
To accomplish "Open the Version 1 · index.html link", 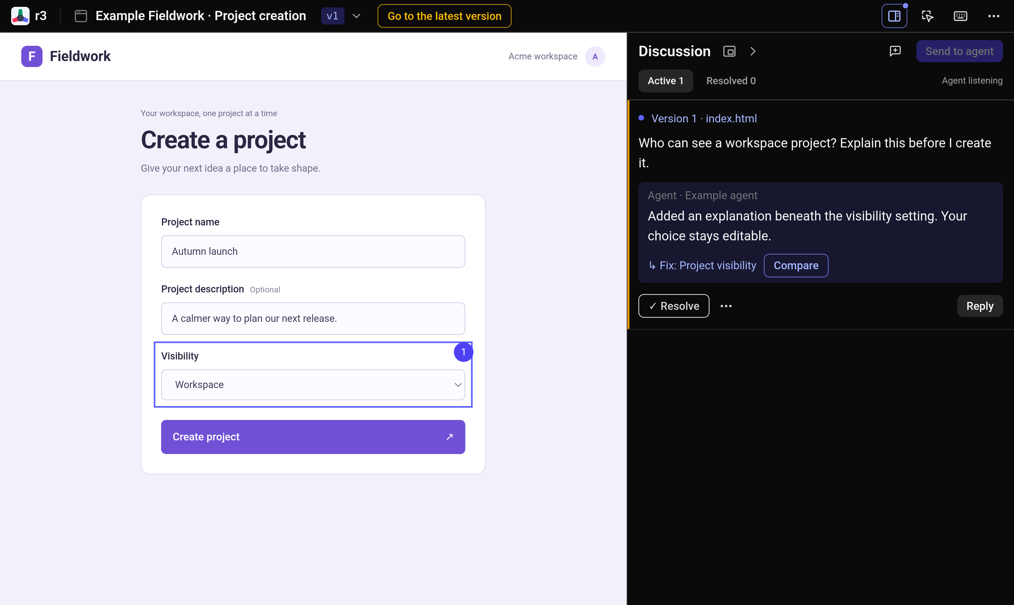I will pyautogui.click(x=704, y=118).
